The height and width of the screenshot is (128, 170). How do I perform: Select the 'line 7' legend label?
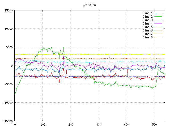click(x=148, y=34)
